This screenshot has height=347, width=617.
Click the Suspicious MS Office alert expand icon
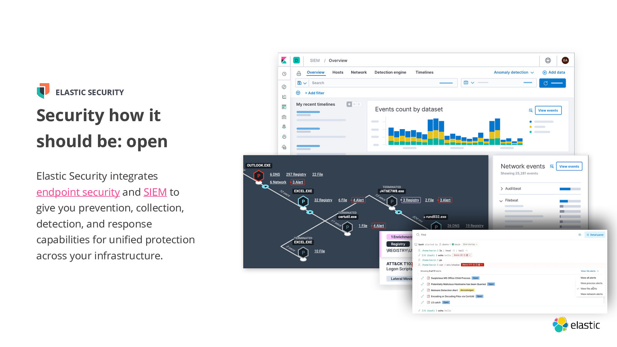[423, 278]
